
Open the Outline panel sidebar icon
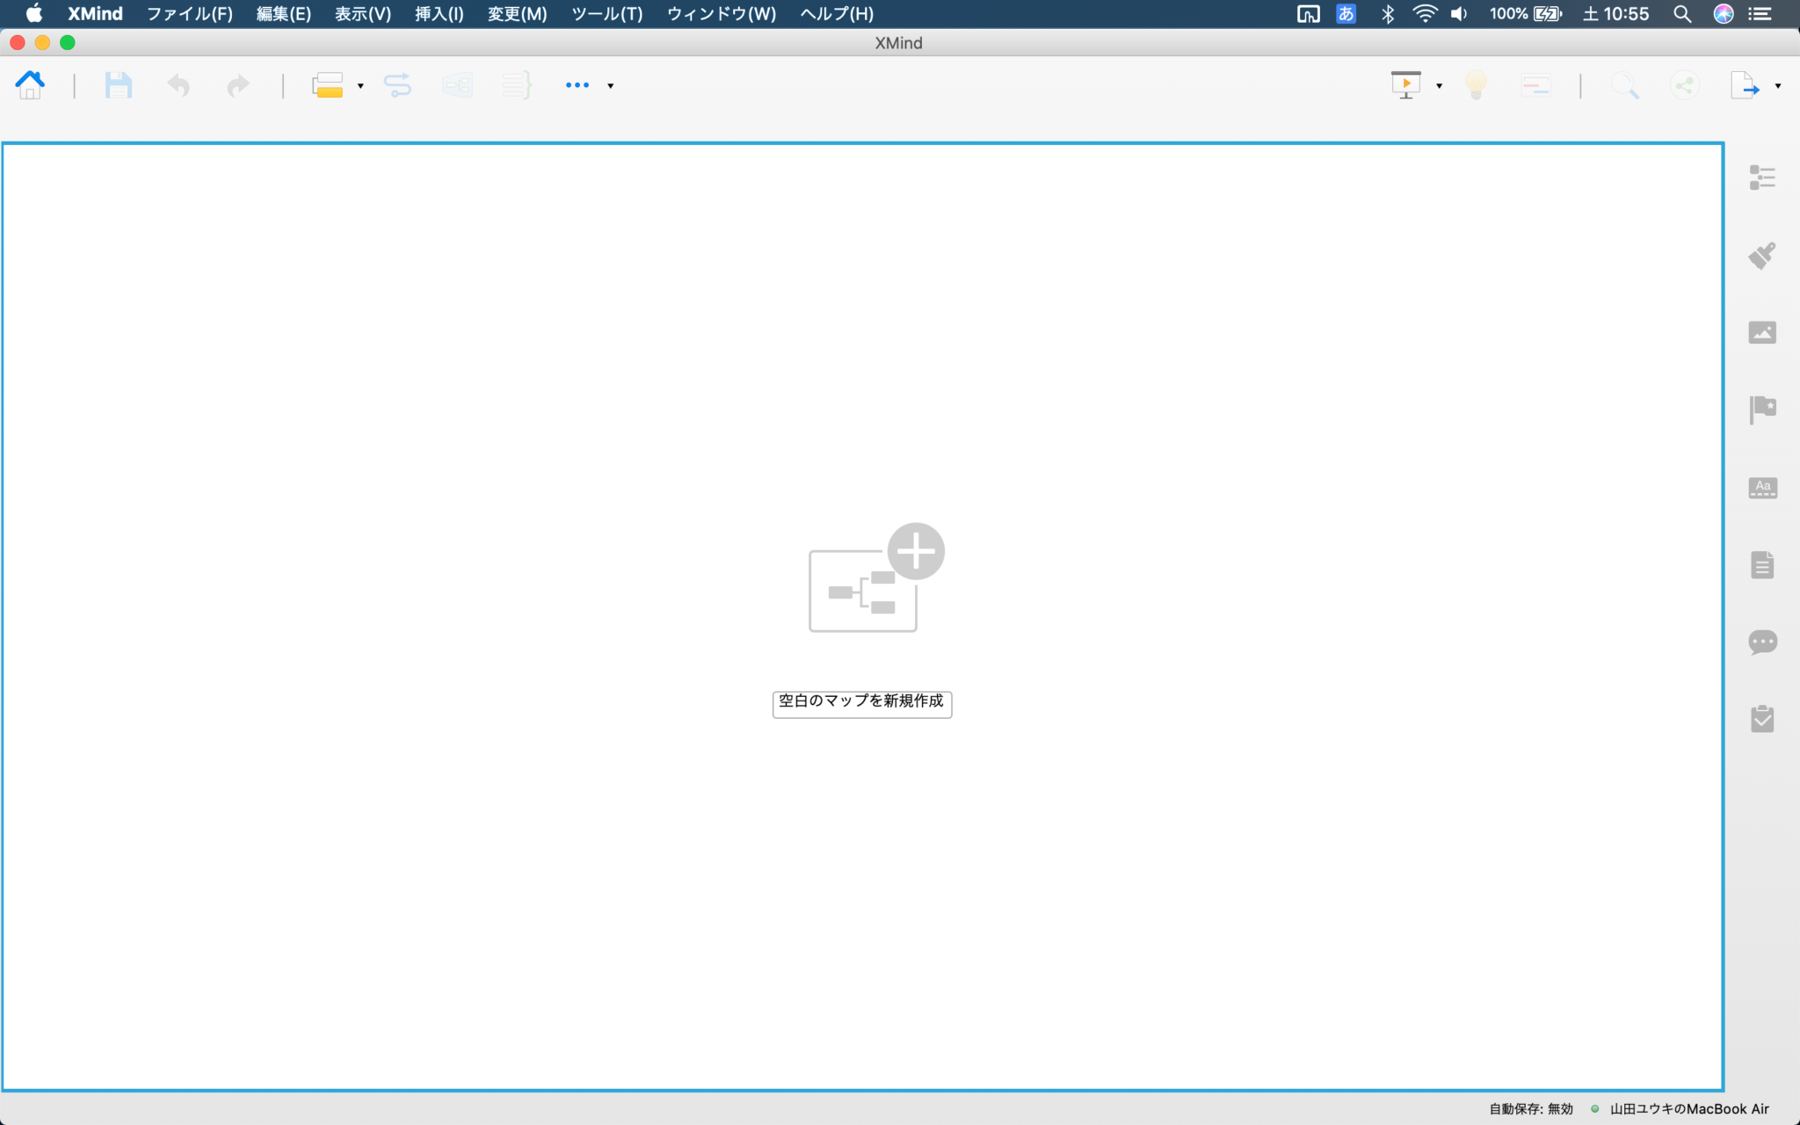coord(1762,178)
